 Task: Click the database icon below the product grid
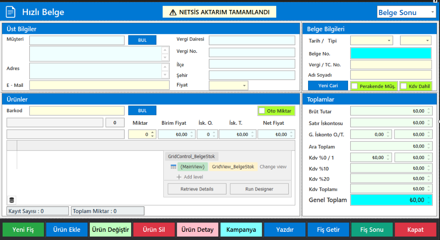tap(12, 200)
